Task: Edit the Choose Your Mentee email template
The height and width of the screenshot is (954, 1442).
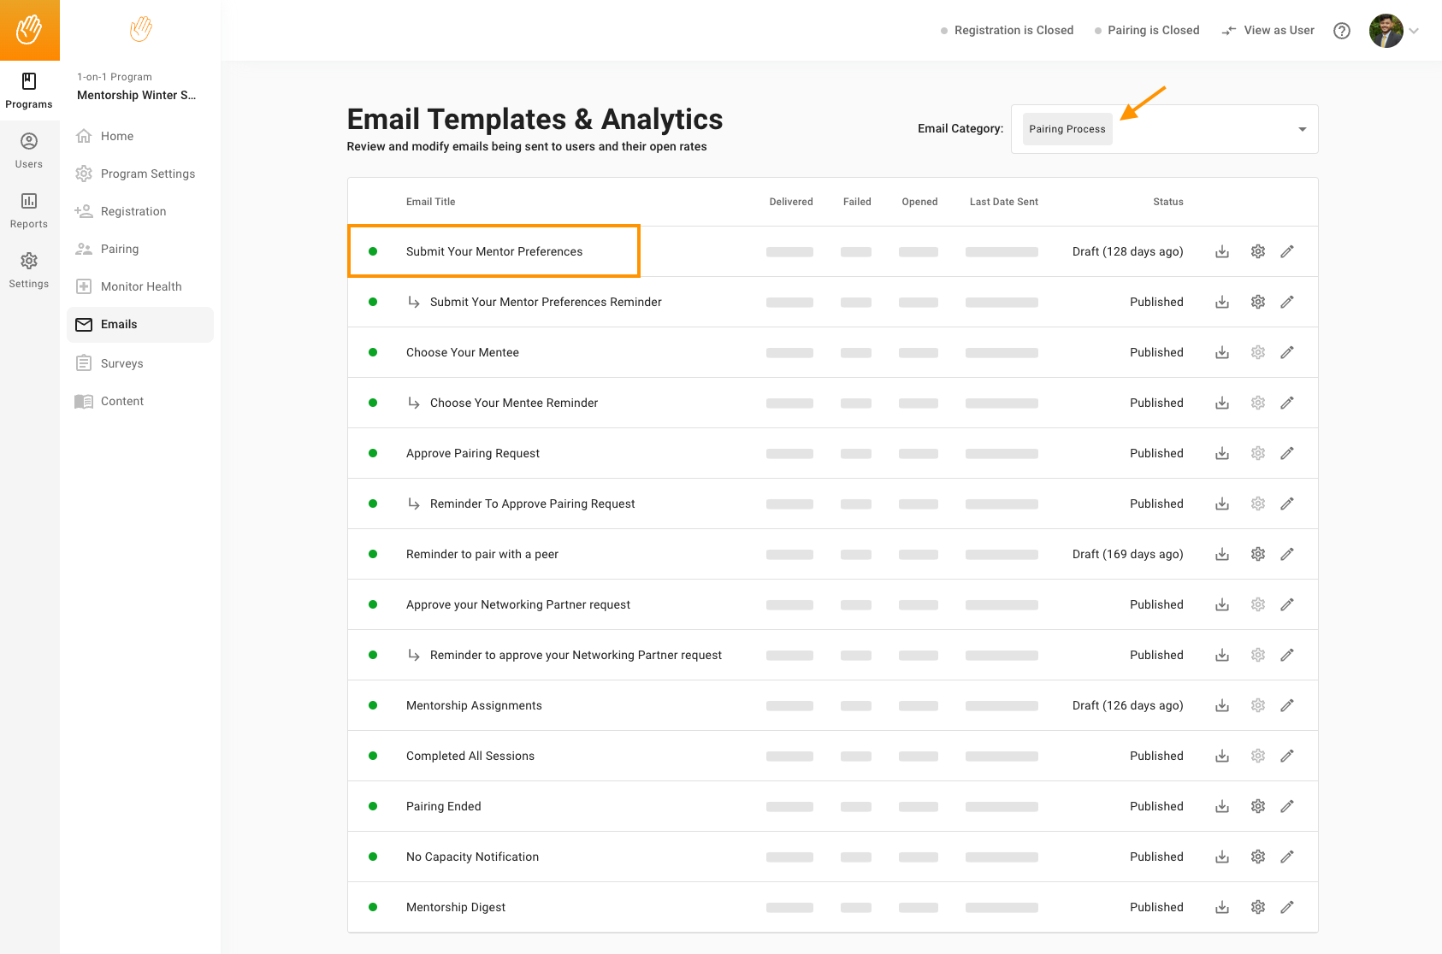Action: tap(1286, 352)
